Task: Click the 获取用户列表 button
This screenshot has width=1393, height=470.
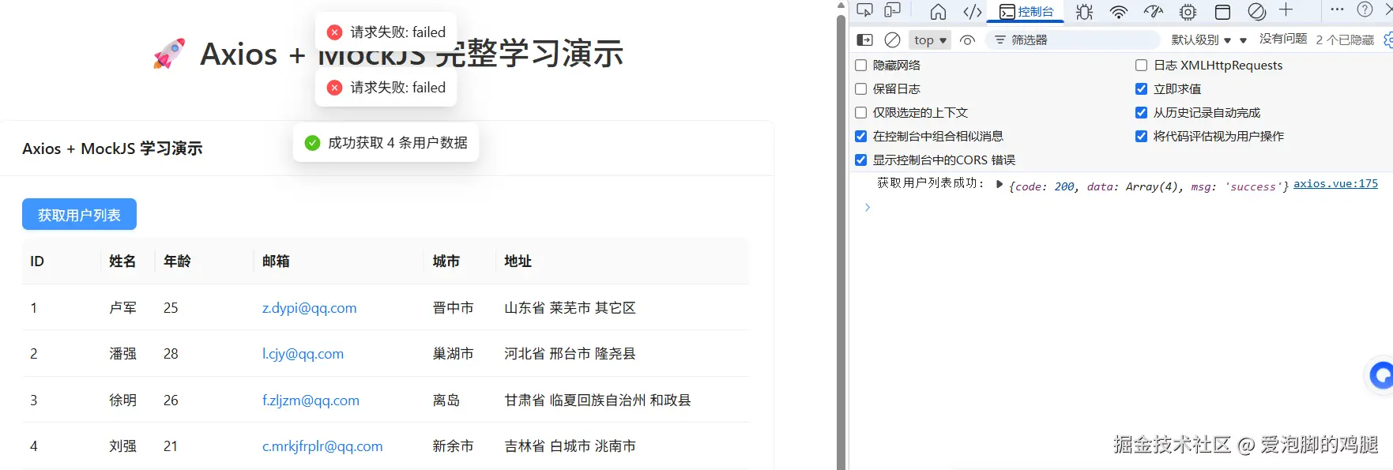Action: pos(79,214)
